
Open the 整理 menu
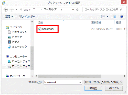9,16
